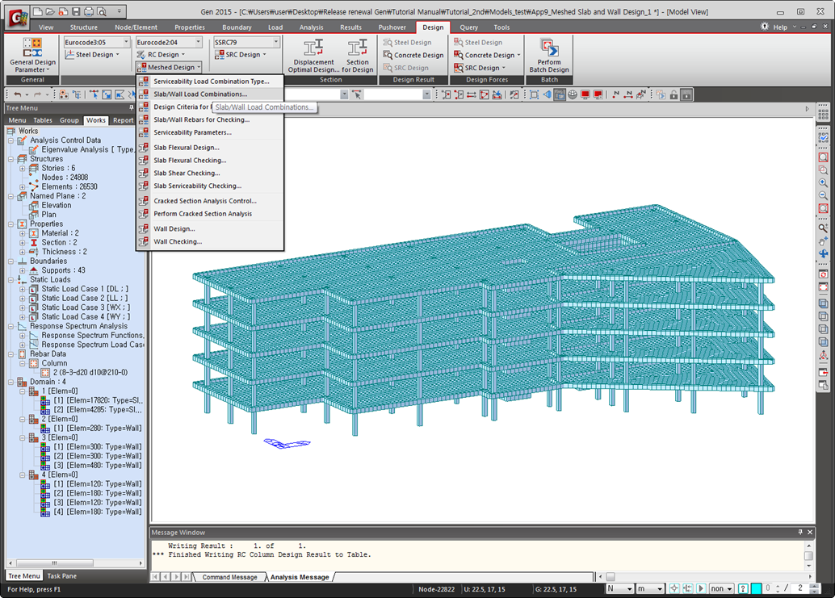Toggle the Message Window pin
This screenshot has width=835, height=598.
(x=799, y=532)
